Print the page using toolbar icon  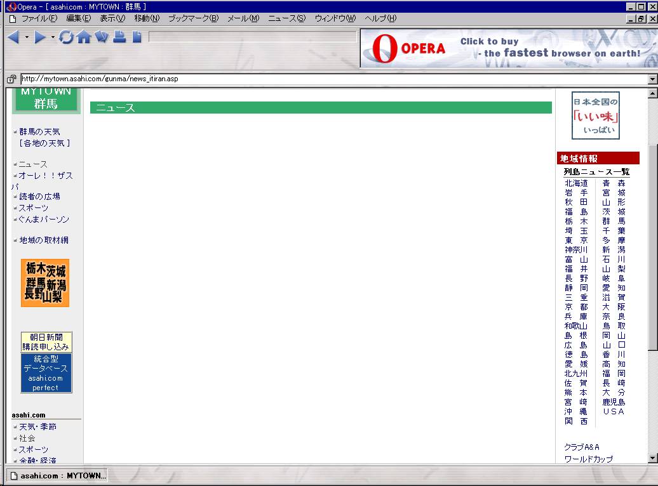click(119, 37)
